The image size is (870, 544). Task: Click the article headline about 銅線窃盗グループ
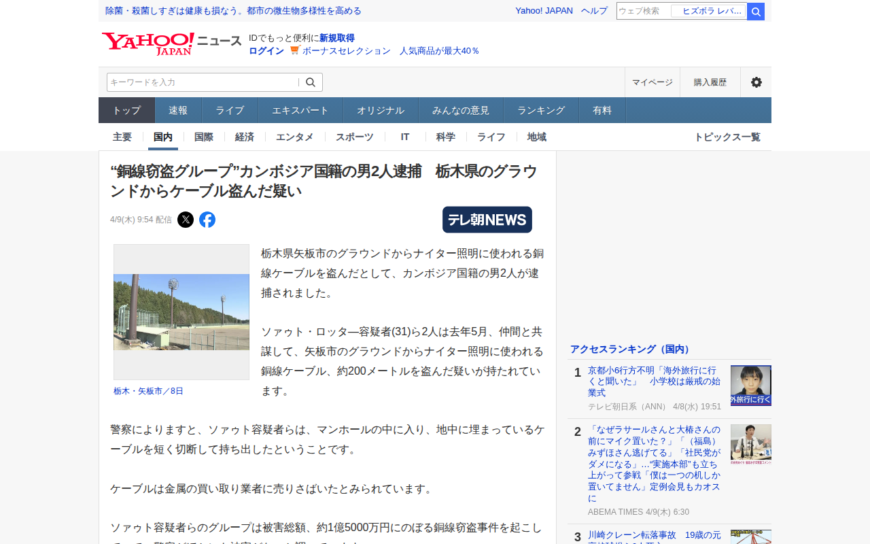pyautogui.click(x=324, y=181)
